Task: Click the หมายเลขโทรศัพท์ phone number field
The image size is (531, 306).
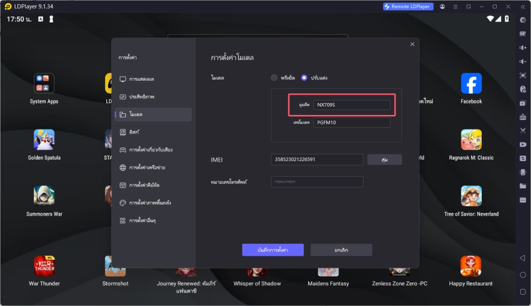Action: coord(316,182)
